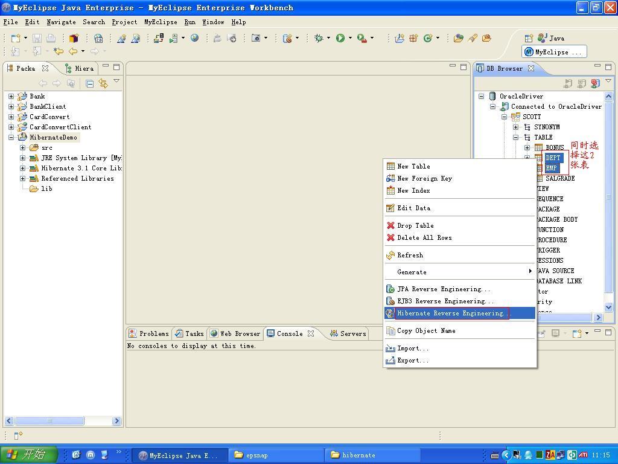Switch to the Servers tab

point(348,333)
